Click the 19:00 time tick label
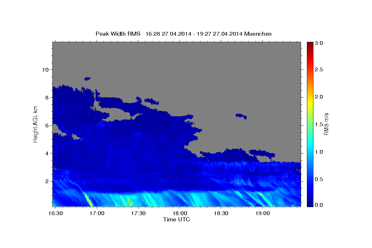The image size is (372, 248). 262,214
